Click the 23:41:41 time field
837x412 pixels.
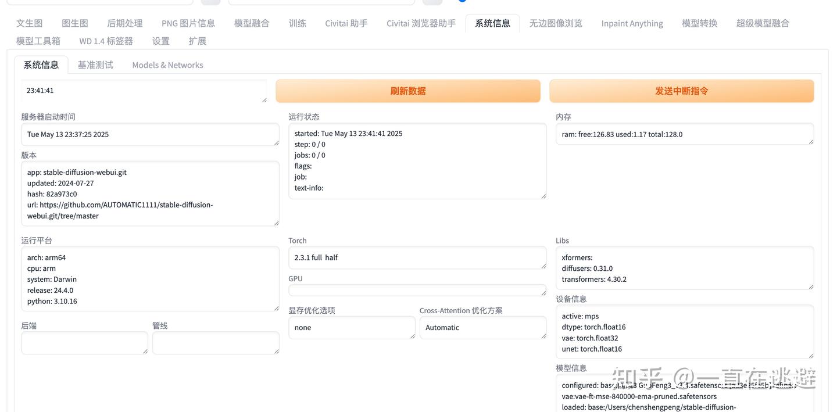pos(144,91)
